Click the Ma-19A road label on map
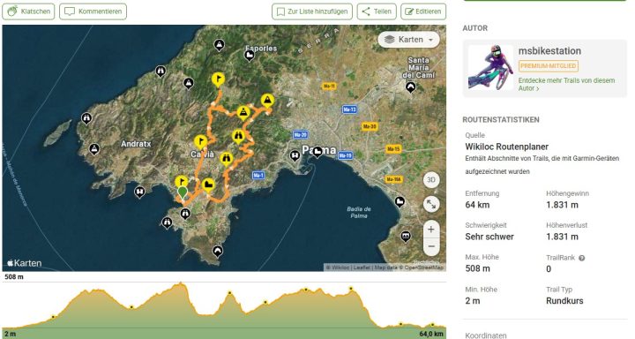Screen dimensions: 635x339 pyautogui.click(x=393, y=179)
